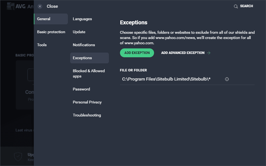This screenshot has width=266, height=166.
Task: Open the Tools settings category
Action: click(42, 45)
